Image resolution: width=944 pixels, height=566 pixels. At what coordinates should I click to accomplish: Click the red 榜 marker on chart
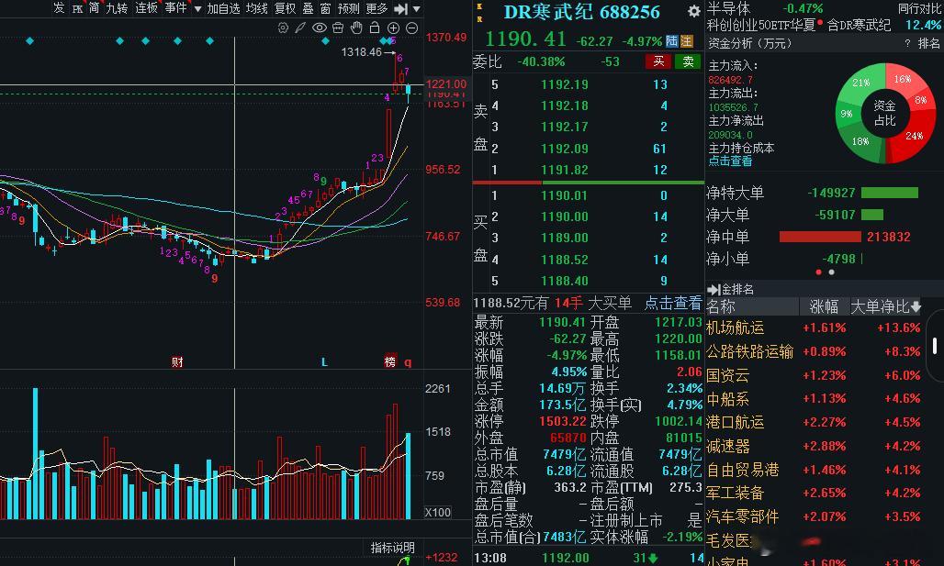coord(390,361)
